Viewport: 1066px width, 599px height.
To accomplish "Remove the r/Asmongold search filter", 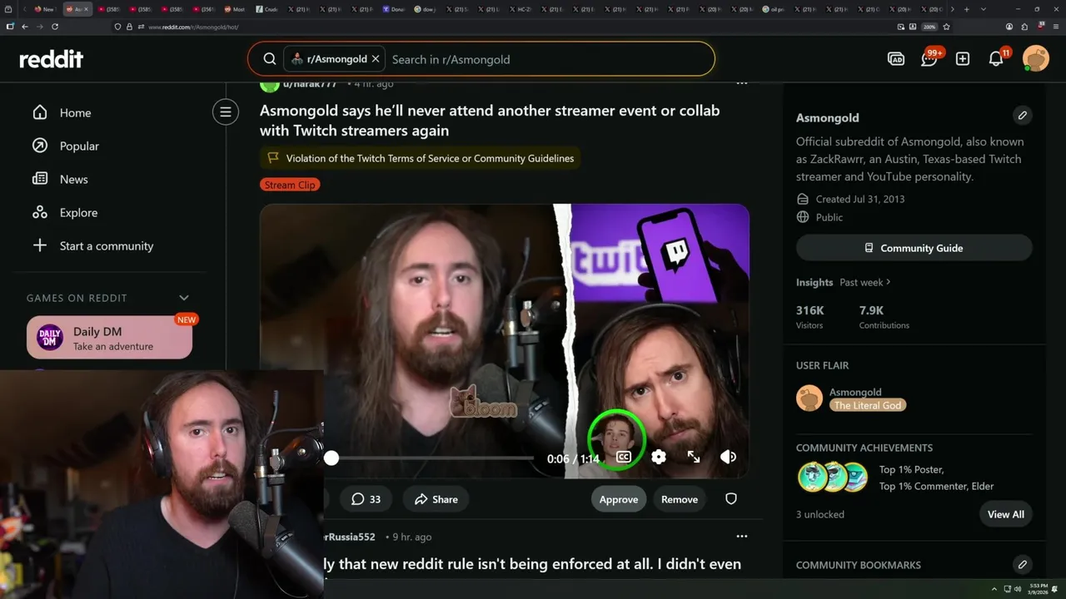I will pyautogui.click(x=376, y=59).
